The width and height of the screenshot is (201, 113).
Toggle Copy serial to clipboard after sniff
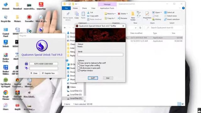pos(79,63)
